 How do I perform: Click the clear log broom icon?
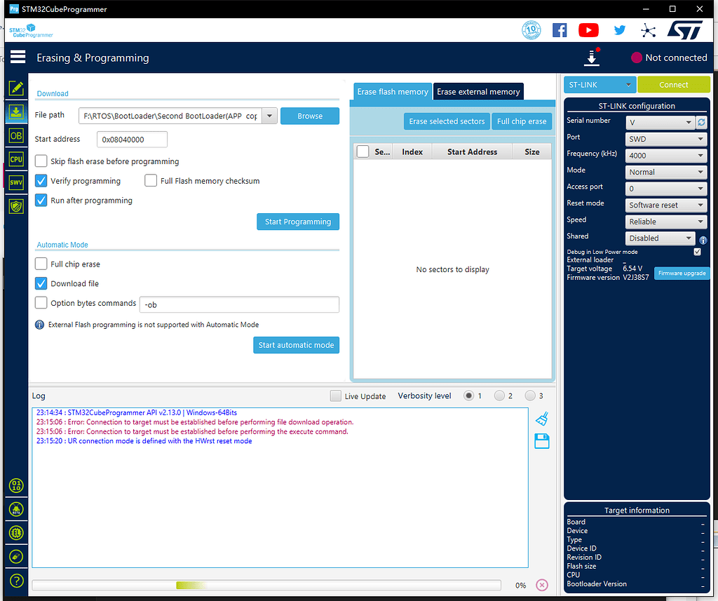[x=541, y=419]
